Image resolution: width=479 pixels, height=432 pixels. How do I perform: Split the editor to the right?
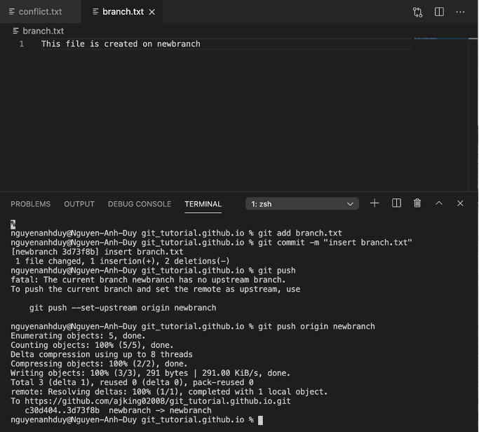click(439, 12)
